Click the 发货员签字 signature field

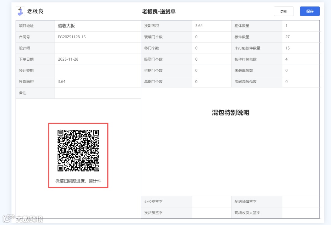pyautogui.click(x=211, y=213)
